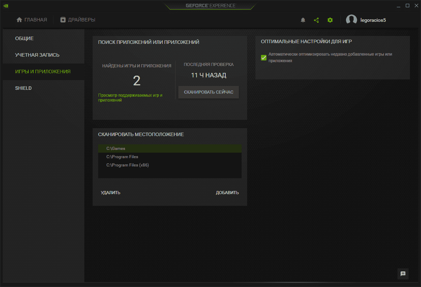Open the settings gear icon
The image size is (421, 287).
point(330,20)
